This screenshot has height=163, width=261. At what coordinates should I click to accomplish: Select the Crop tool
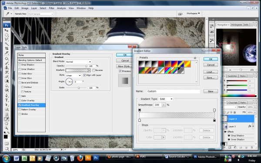pyautogui.click(x=7, y=48)
